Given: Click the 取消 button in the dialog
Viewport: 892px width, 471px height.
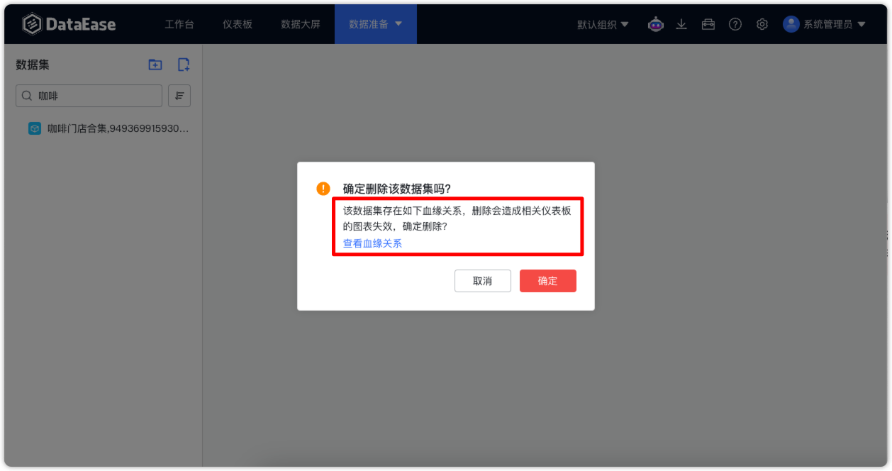Looking at the screenshot, I should (x=483, y=281).
